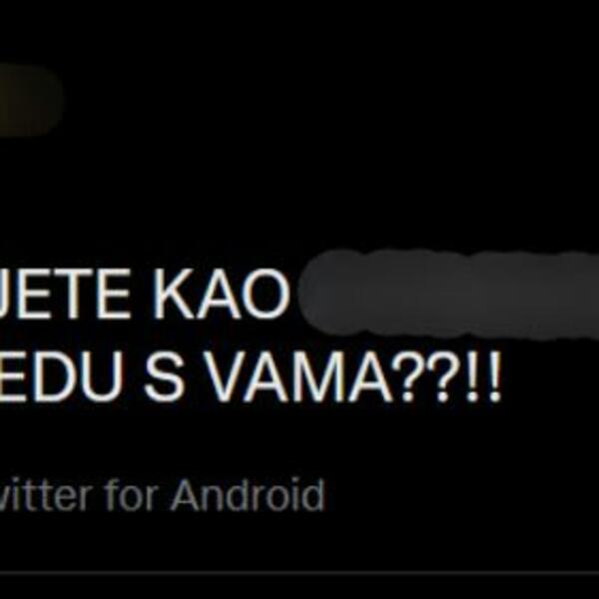Click the divider line below the tweet

(x=299, y=573)
